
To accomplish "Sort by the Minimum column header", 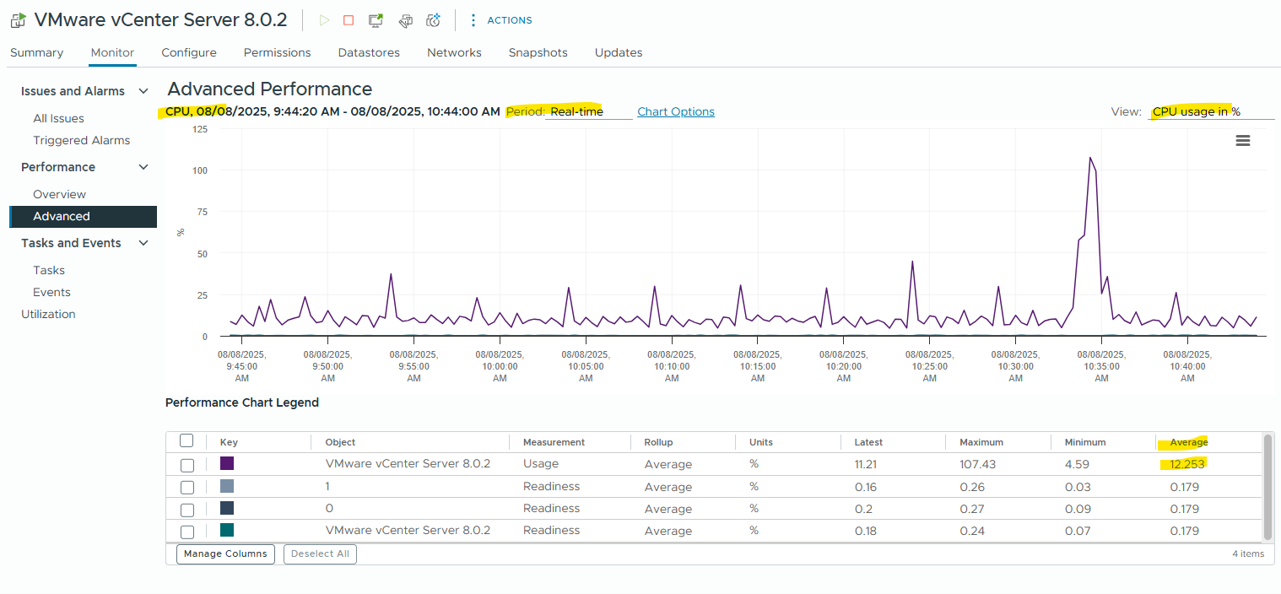I will [x=1085, y=442].
